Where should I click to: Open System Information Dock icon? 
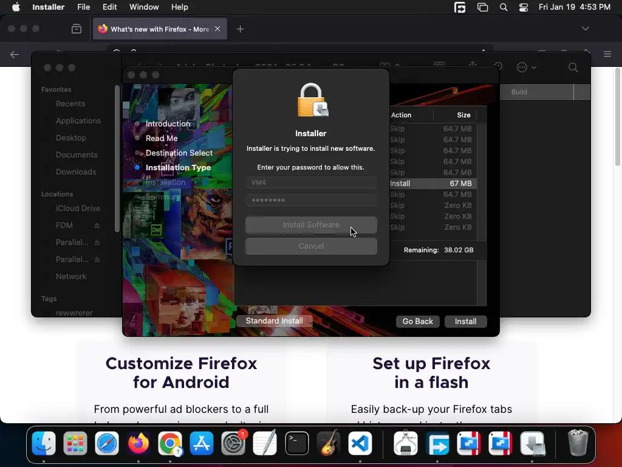pyautogui.click(x=405, y=443)
